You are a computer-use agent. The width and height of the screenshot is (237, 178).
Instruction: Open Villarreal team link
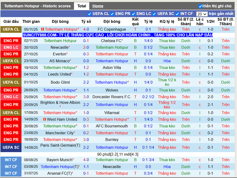coord(112,113)
